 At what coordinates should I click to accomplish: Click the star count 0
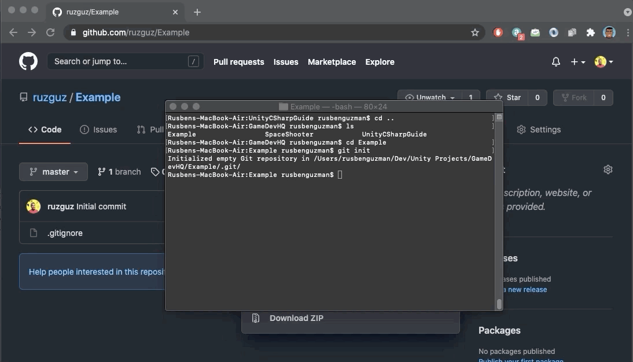coord(538,97)
